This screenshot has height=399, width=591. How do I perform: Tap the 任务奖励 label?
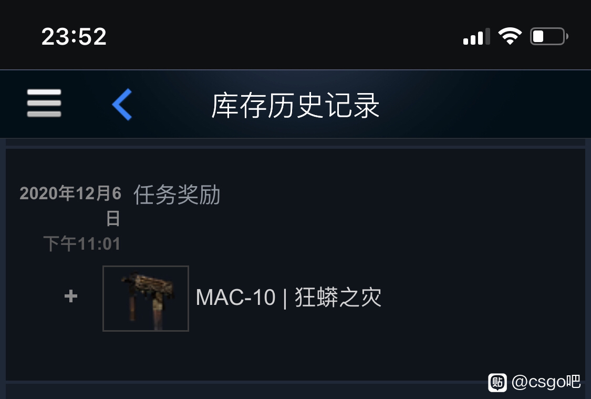tap(177, 195)
